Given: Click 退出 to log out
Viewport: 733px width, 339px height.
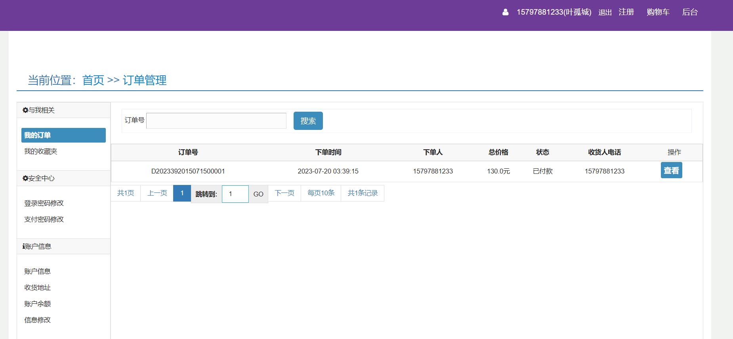Looking at the screenshot, I should coord(605,13).
